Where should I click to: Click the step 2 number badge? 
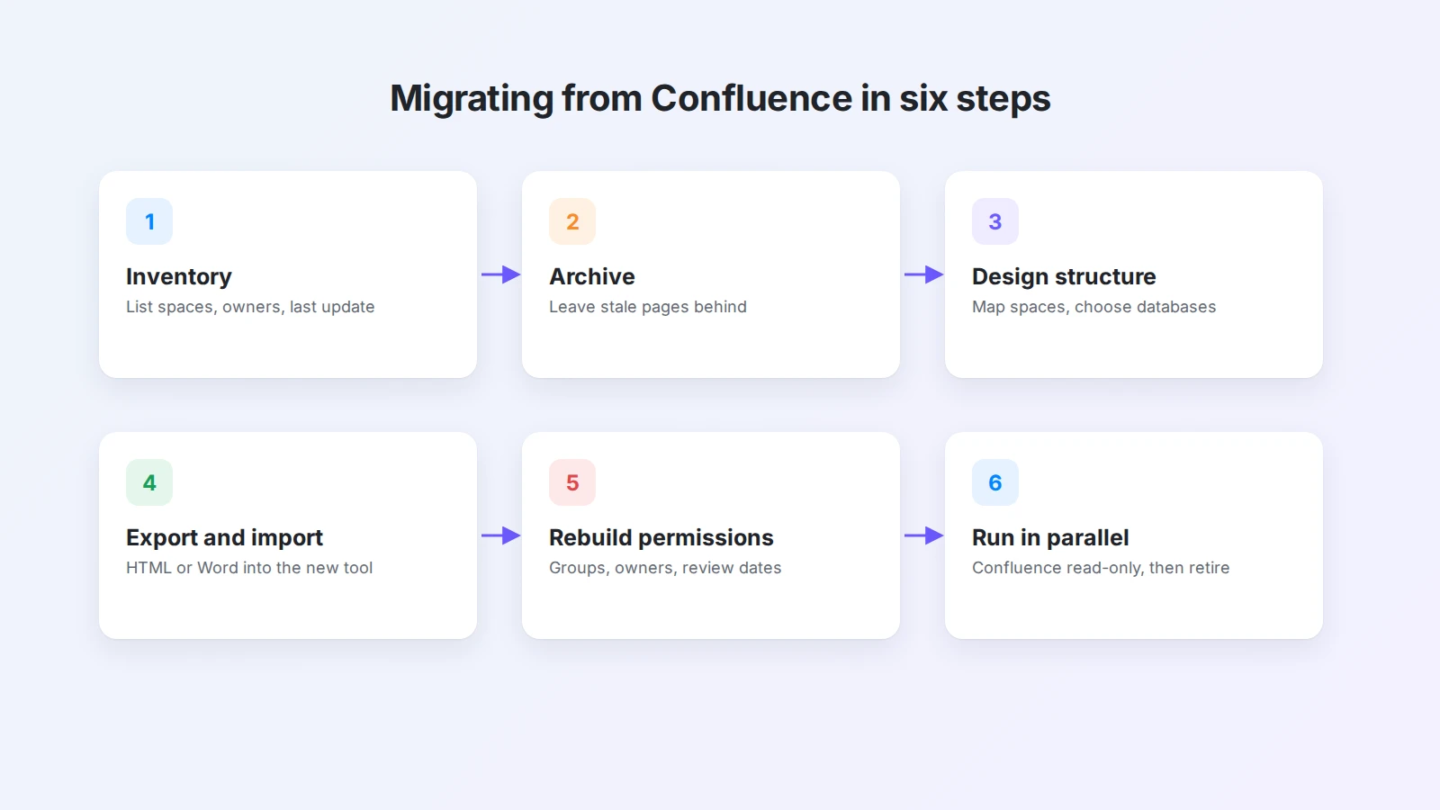click(572, 221)
